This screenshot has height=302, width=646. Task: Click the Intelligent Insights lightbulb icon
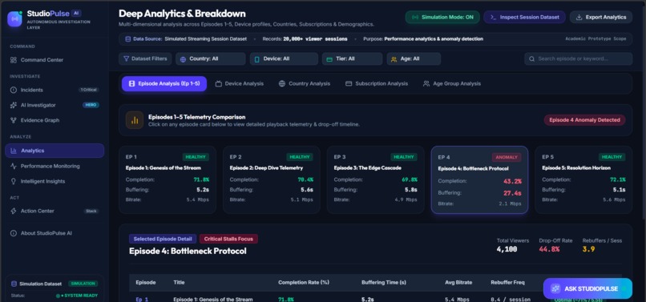(13, 181)
